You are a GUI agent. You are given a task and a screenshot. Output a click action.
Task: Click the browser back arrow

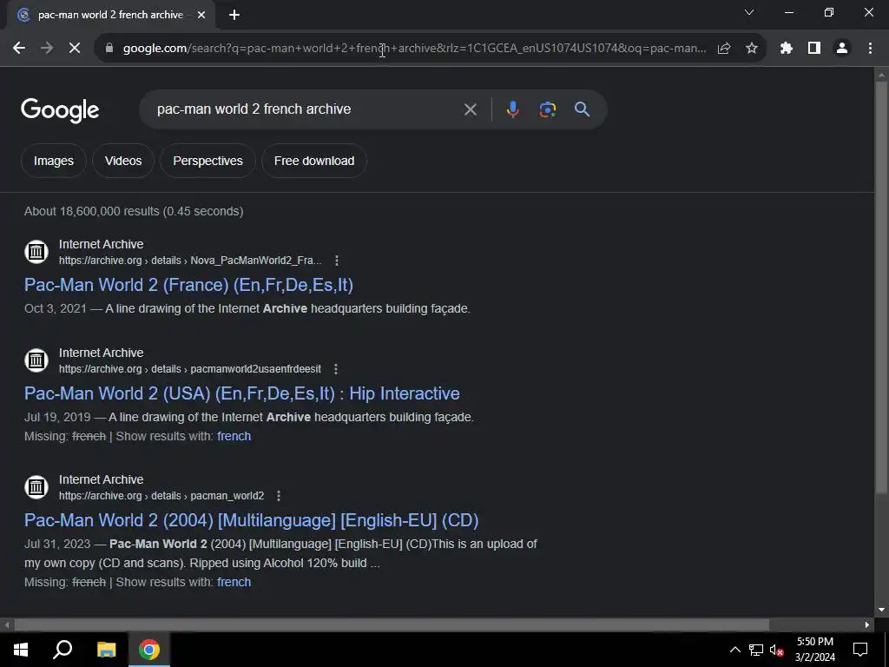point(19,49)
